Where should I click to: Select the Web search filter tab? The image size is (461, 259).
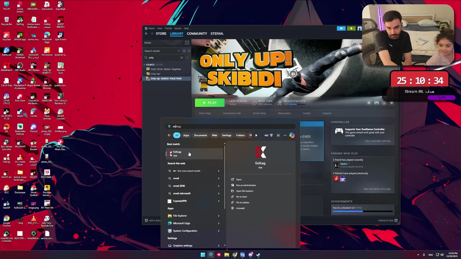pos(215,135)
